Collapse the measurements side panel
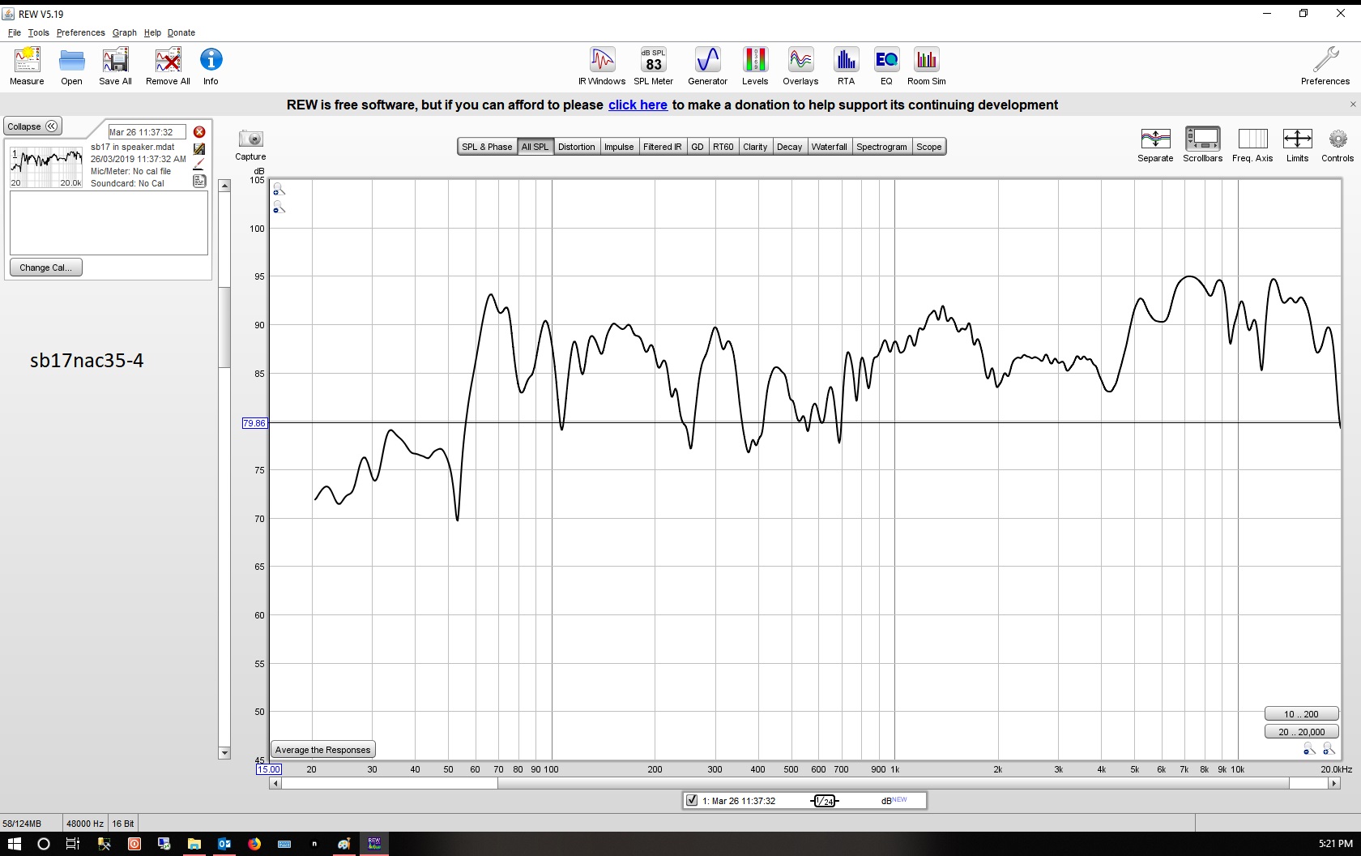The width and height of the screenshot is (1361, 856). coord(32,126)
